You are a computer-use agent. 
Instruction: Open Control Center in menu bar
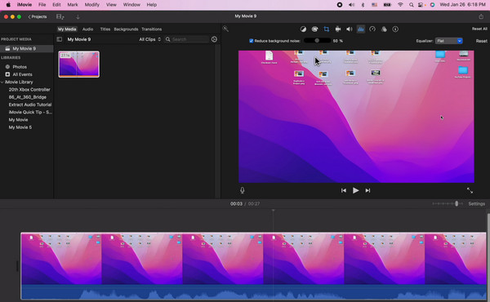point(421,5)
